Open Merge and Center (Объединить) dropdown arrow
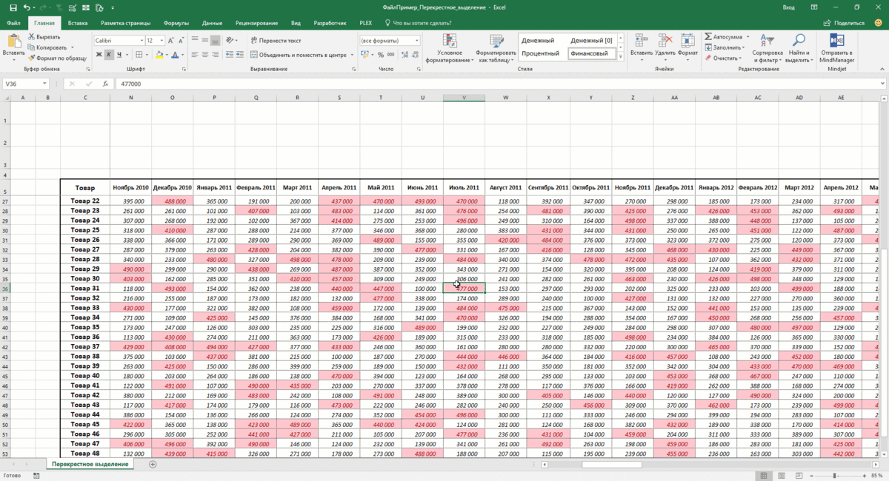 tap(350, 55)
